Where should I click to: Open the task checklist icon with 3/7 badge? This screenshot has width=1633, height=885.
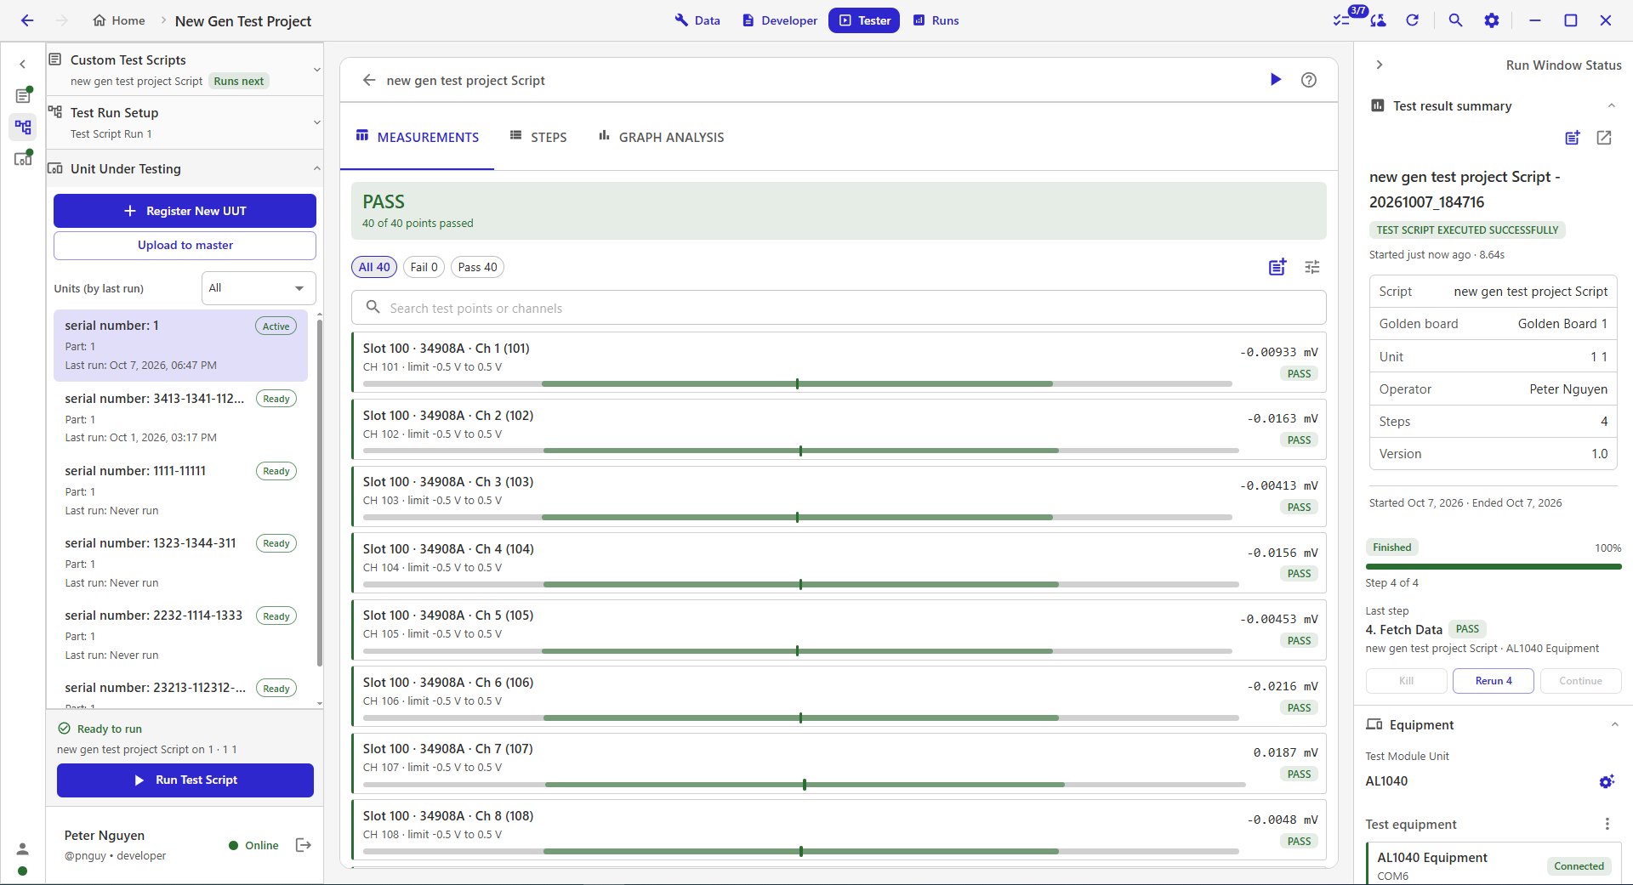coord(1342,20)
